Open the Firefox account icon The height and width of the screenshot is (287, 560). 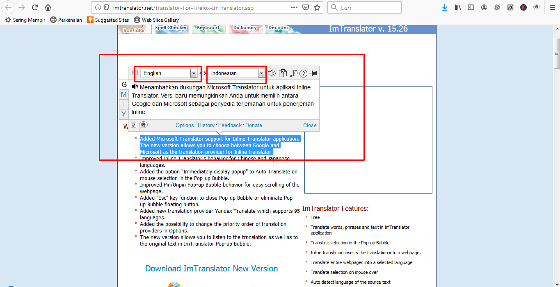tap(484, 7)
